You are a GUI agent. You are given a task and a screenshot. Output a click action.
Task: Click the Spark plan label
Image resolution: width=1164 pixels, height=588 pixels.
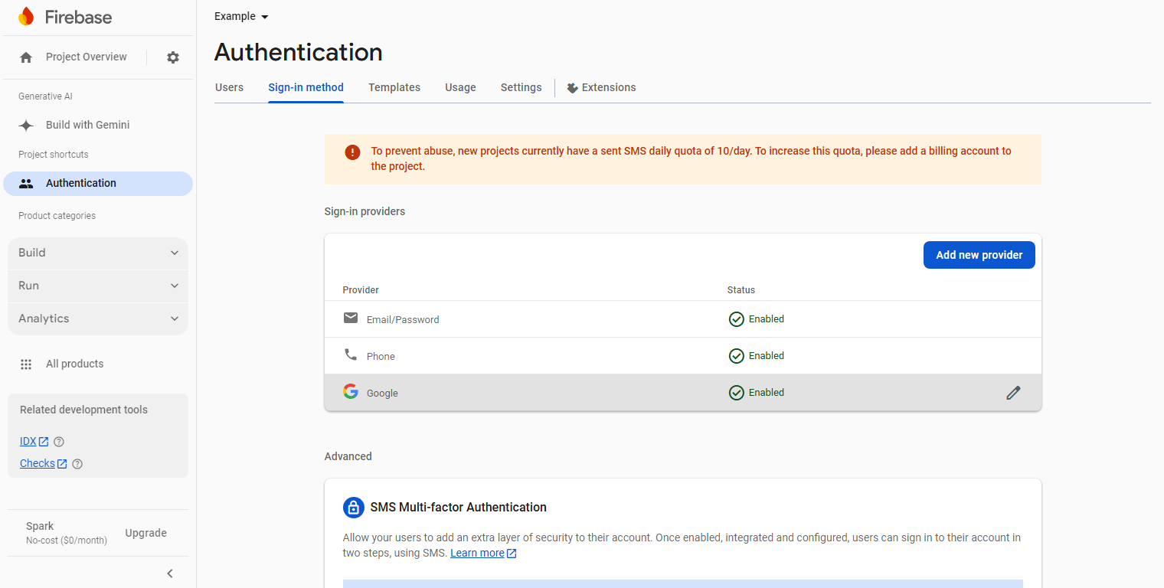coord(40,527)
